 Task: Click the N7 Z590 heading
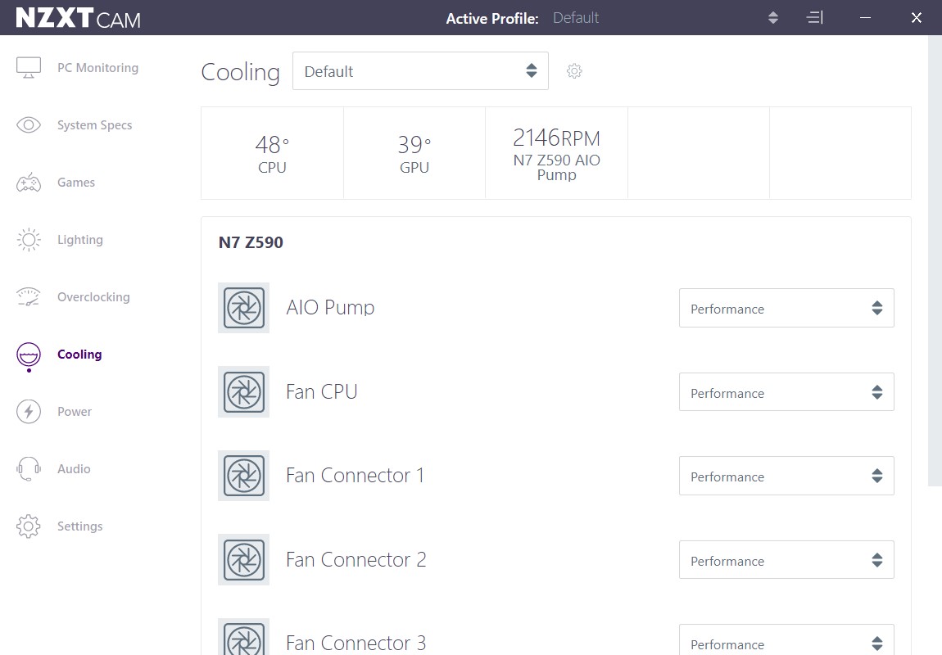tap(251, 242)
